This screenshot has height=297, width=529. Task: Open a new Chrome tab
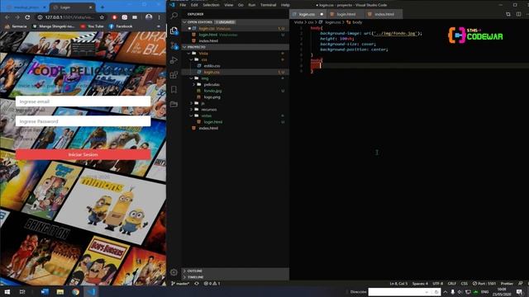[102, 7]
